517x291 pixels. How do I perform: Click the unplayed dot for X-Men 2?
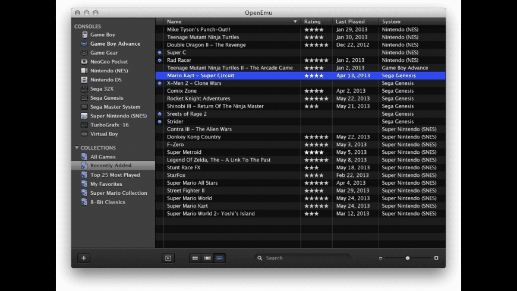160,83
